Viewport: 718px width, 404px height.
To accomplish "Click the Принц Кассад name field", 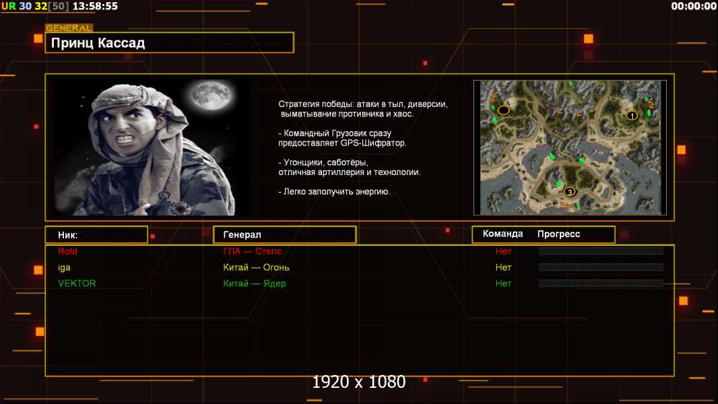I will click(x=170, y=43).
